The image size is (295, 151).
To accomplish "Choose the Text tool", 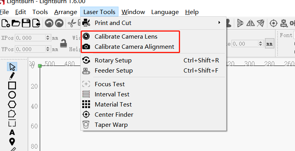I will point(12,133).
